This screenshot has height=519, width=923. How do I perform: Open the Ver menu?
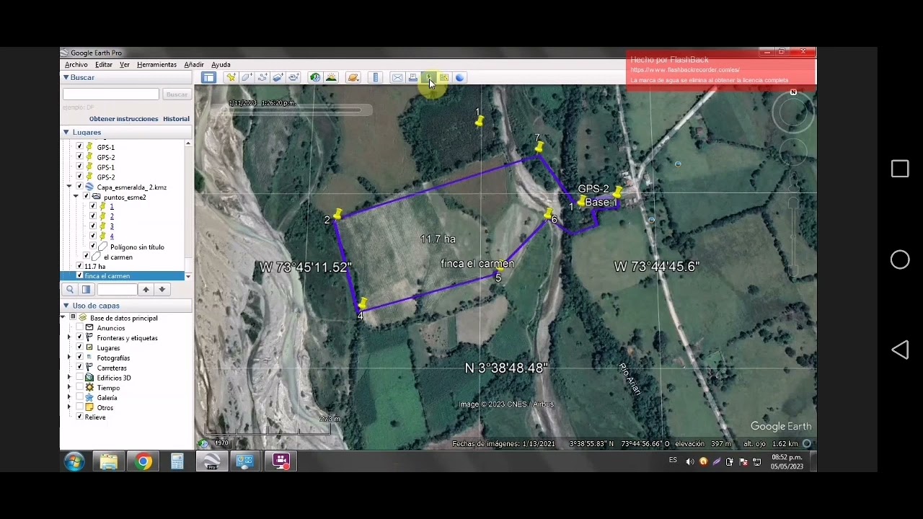(x=124, y=65)
